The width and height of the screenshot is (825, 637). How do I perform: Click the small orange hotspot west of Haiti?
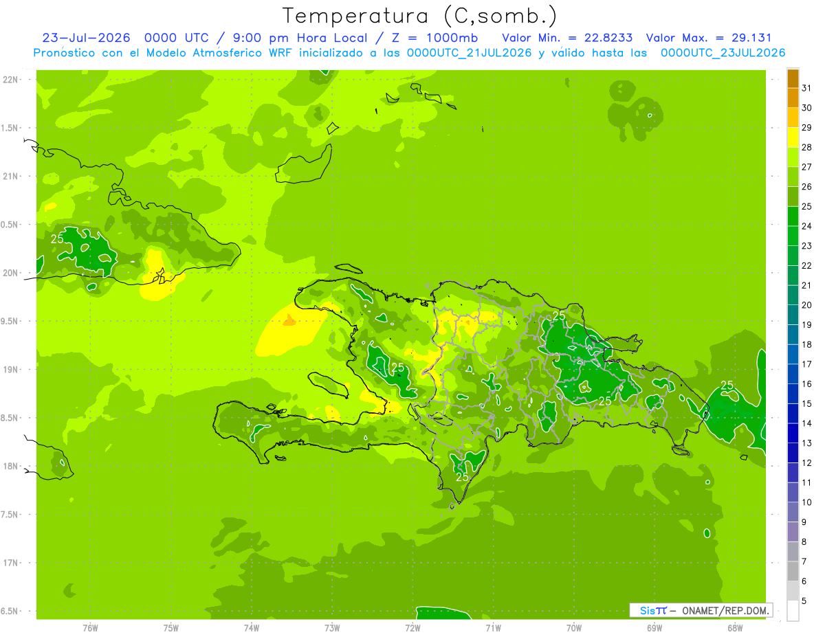[290, 321]
